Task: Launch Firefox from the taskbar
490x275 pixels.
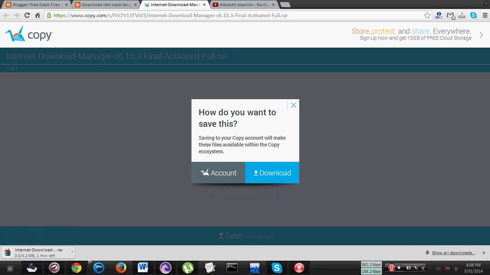Action: (x=121, y=268)
